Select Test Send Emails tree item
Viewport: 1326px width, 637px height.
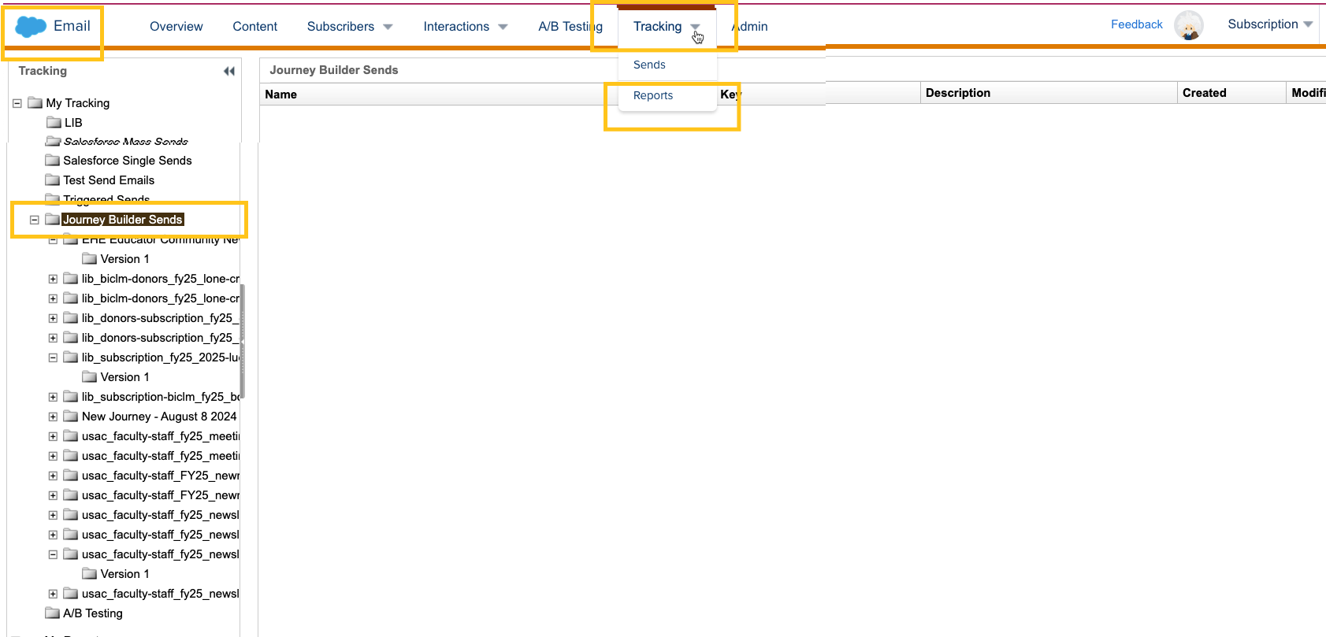tap(109, 180)
